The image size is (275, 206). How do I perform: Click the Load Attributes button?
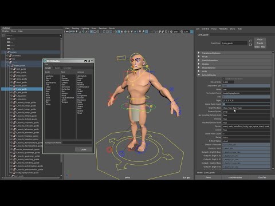(235, 177)
